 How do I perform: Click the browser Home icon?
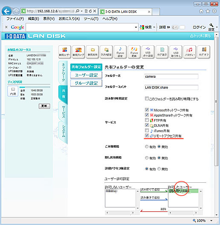pos(201,11)
